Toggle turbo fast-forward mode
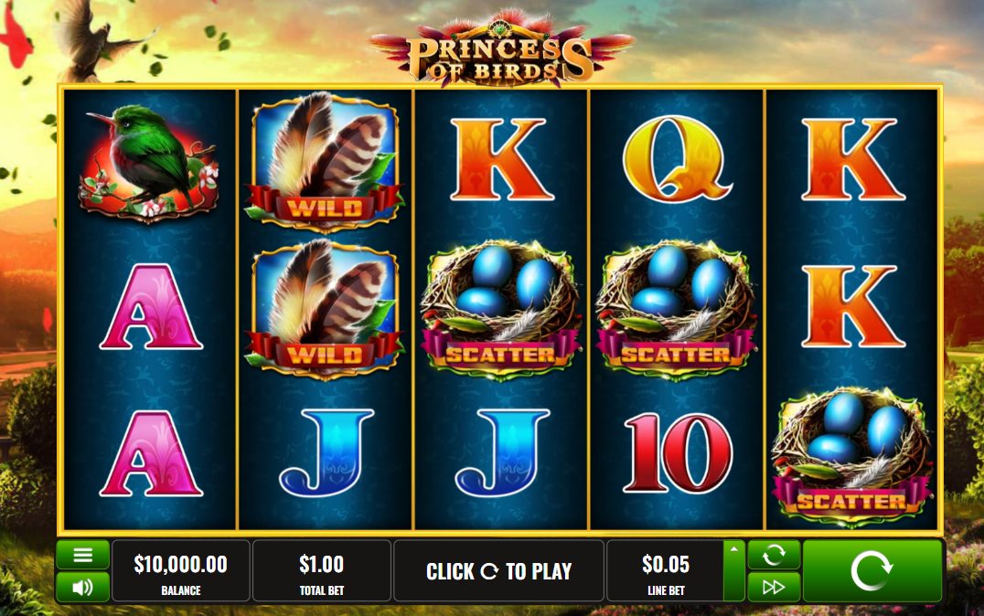Viewport: 984px width, 616px height. pos(774,587)
